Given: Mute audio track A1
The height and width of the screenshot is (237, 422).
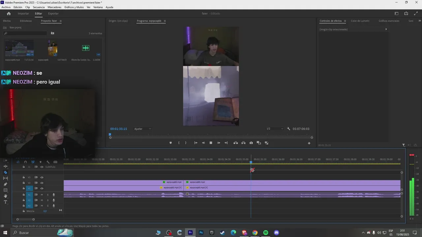Looking at the screenshot, I should point(42,195).
